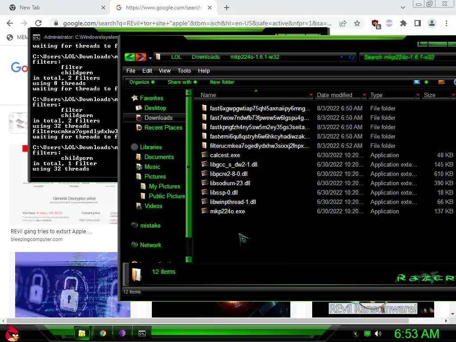The height and width of the screenshot is (342, 456).
Task: Open the View menu in Explorer
Action: pyautogui.click(x=165, y=71)
